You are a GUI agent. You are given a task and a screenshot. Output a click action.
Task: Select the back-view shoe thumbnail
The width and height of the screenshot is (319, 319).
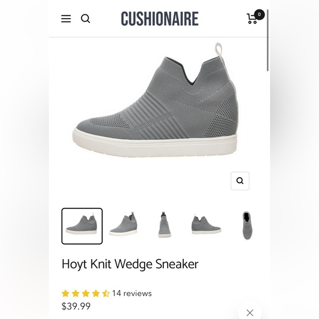tap(164, 224)
